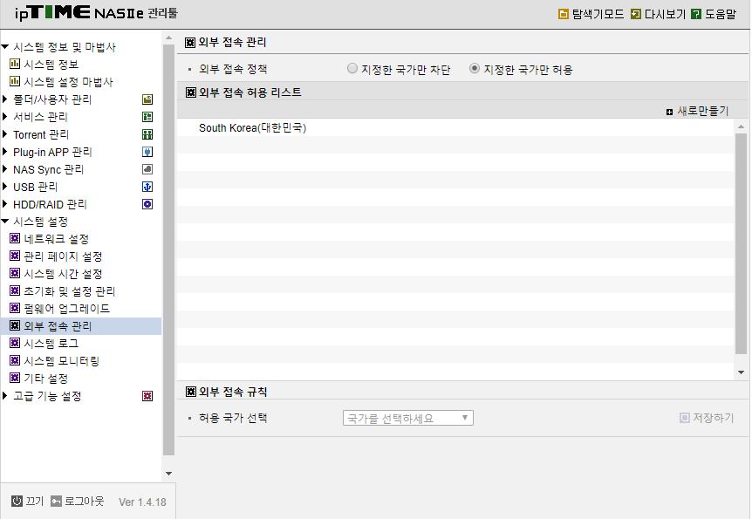Click the 관리 페이지 설정 gear icon
Image resolution: width=752 pixels, height=519 pixels.
point(15,256)
